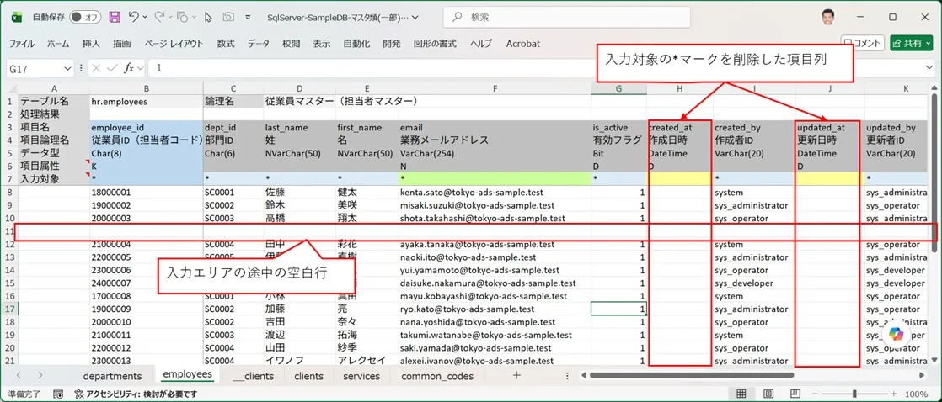This screenshot has width=942, height=402.
Task: Click the Excel app icon in title bar
Action: click(16, 18)
